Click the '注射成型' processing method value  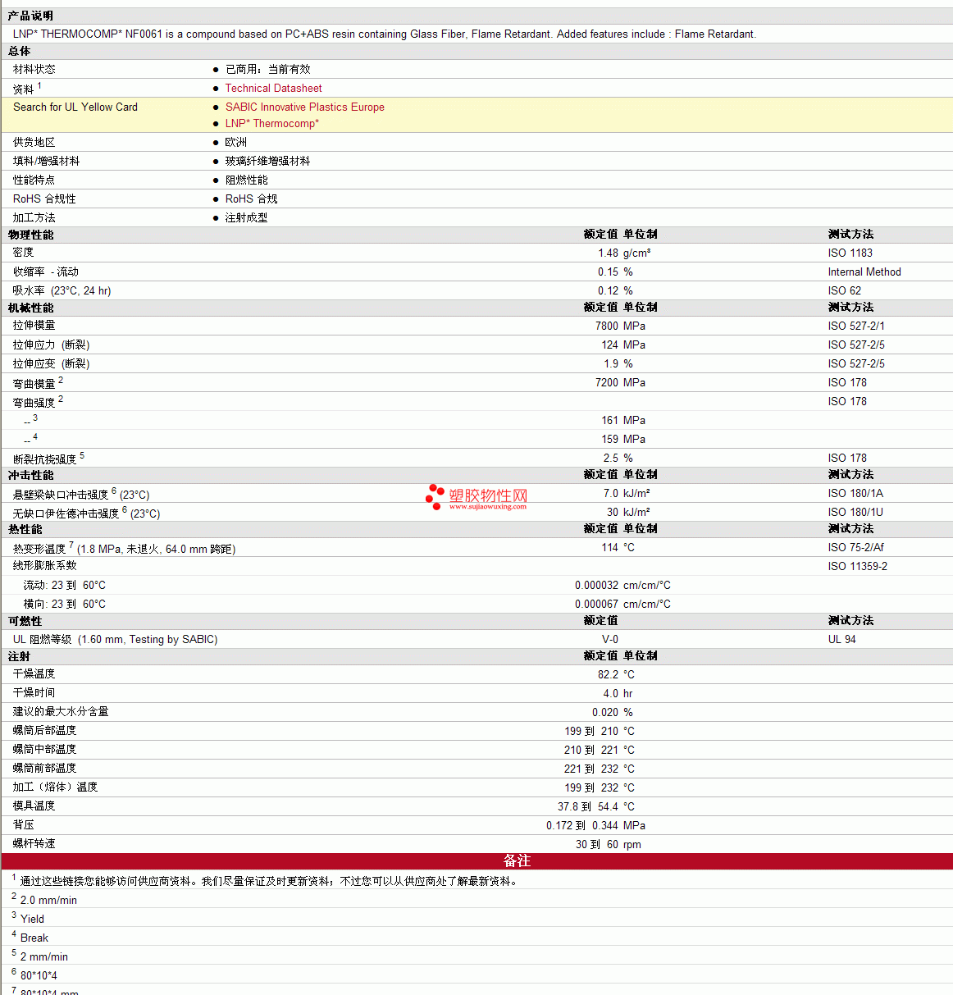pyautogui.click(x=246, y=218)
